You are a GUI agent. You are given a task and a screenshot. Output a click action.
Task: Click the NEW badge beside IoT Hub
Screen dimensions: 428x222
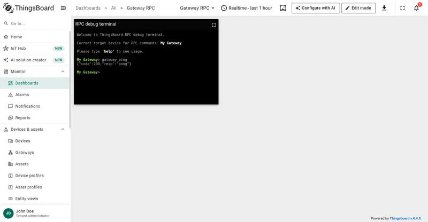click(59, 49)
